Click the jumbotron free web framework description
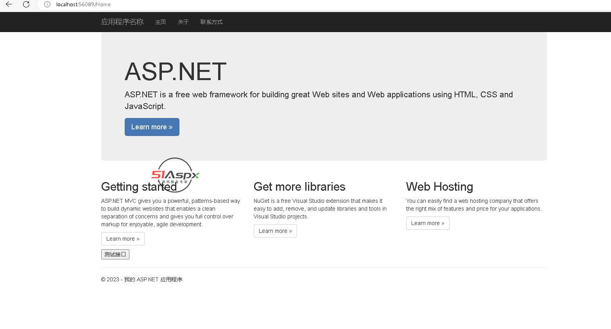The image size is (611, 329). coord(319,100)
